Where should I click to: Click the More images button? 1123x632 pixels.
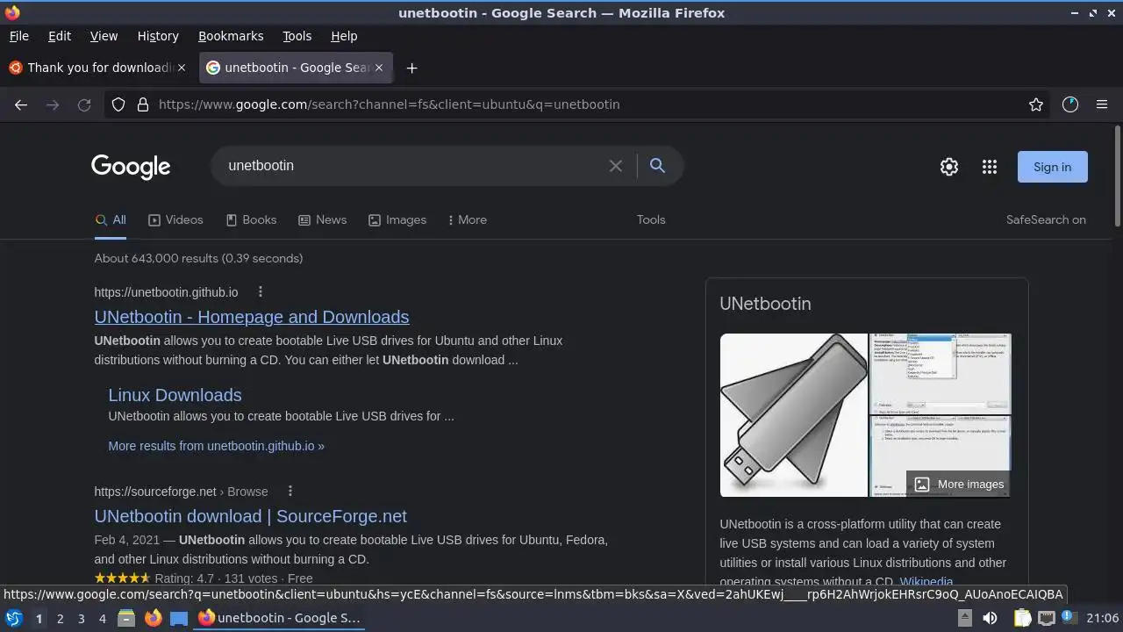958,485
